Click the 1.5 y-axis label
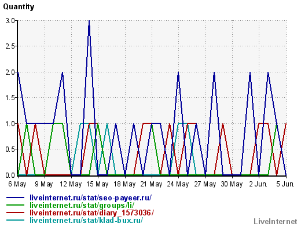The image size is (301, 227). (10, 98)
